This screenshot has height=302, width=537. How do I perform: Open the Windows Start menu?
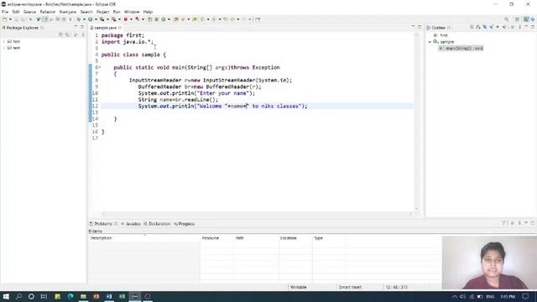6,296
